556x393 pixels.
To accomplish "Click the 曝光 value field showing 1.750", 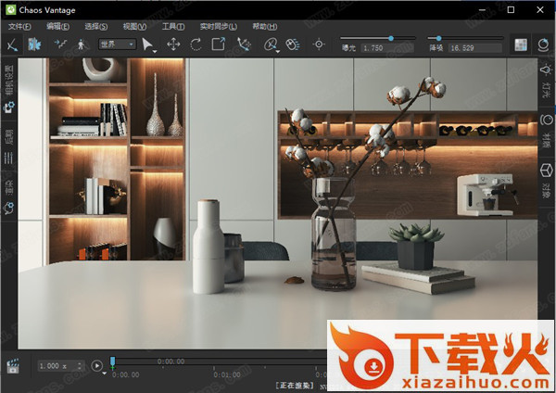I will click(387, 48).
